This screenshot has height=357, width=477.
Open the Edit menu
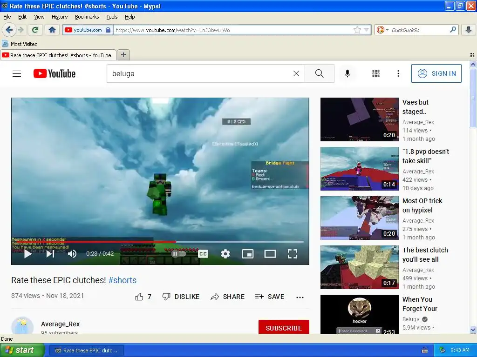22,17
